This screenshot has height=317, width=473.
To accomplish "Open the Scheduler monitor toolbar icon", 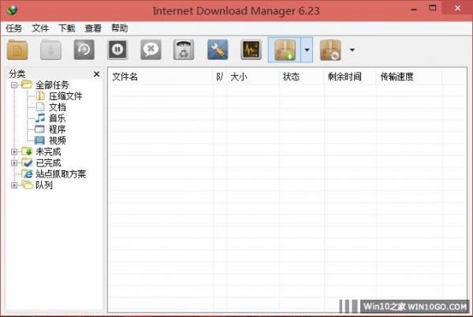I will coord(251,50).
